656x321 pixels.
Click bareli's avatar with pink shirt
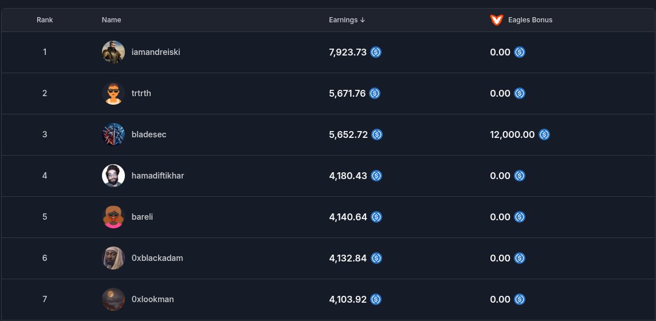coord(113,217)
